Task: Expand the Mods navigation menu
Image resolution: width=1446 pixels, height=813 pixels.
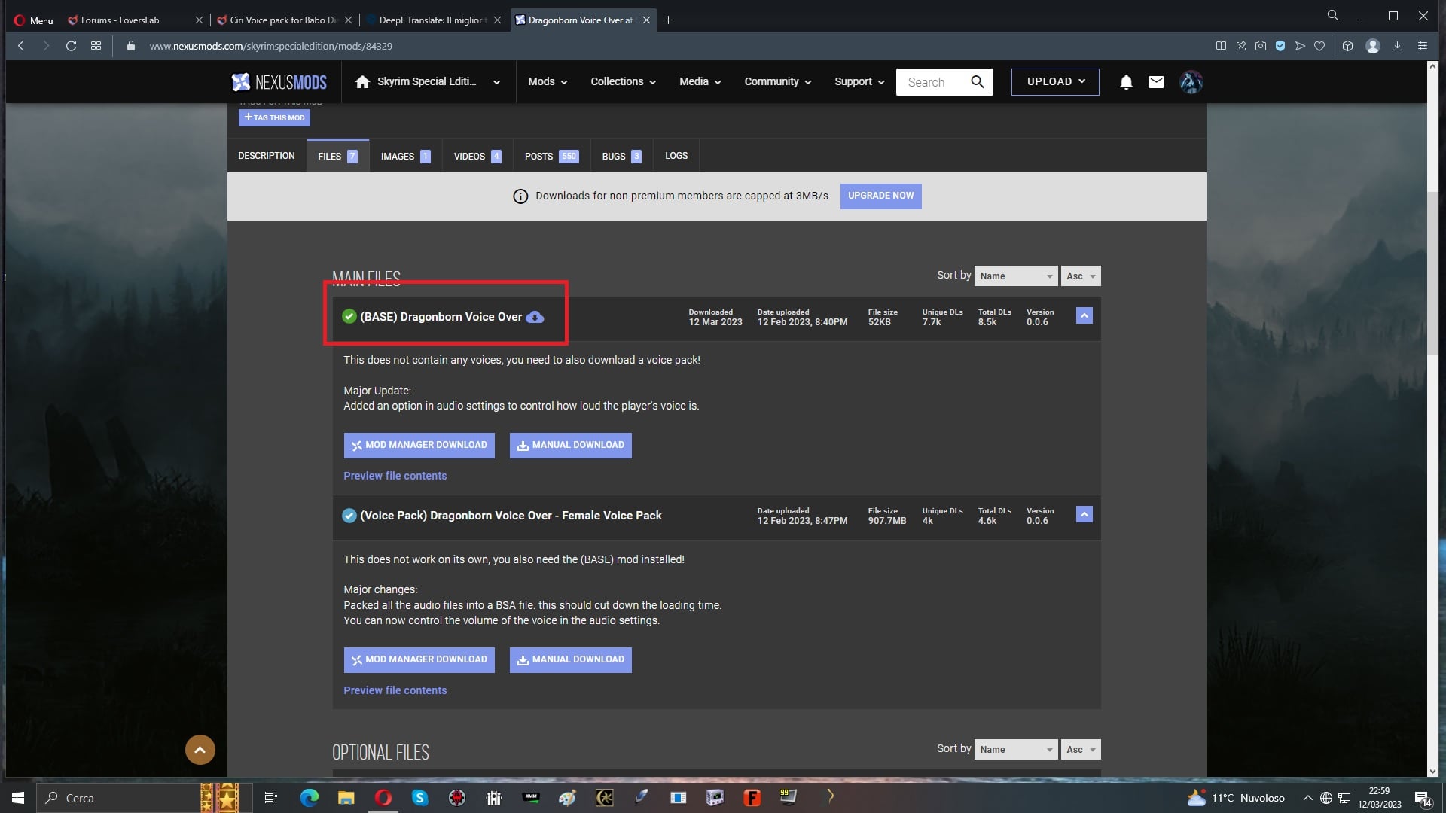Action: (x=548, y=82)
